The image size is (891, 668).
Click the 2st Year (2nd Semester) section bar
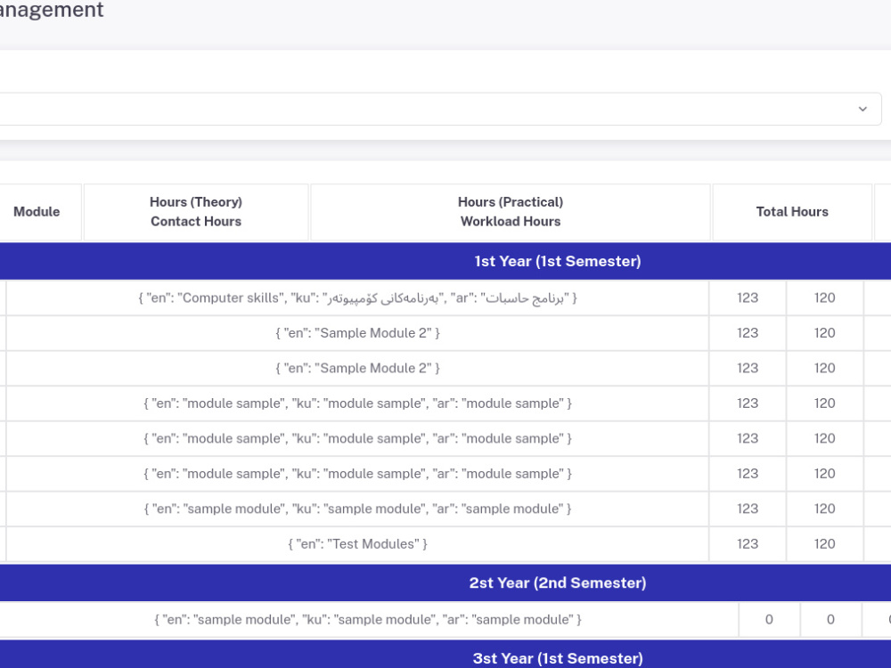445,582
